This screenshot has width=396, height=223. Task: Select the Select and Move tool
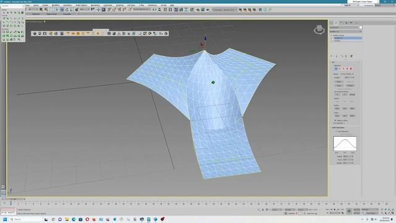[62, 10]
